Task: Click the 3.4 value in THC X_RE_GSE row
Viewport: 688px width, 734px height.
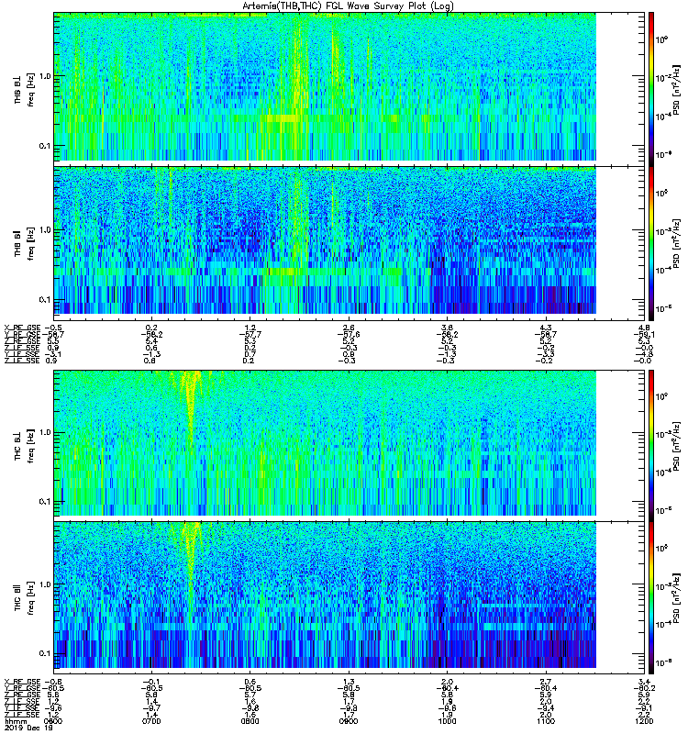Action: coord(645,682)
